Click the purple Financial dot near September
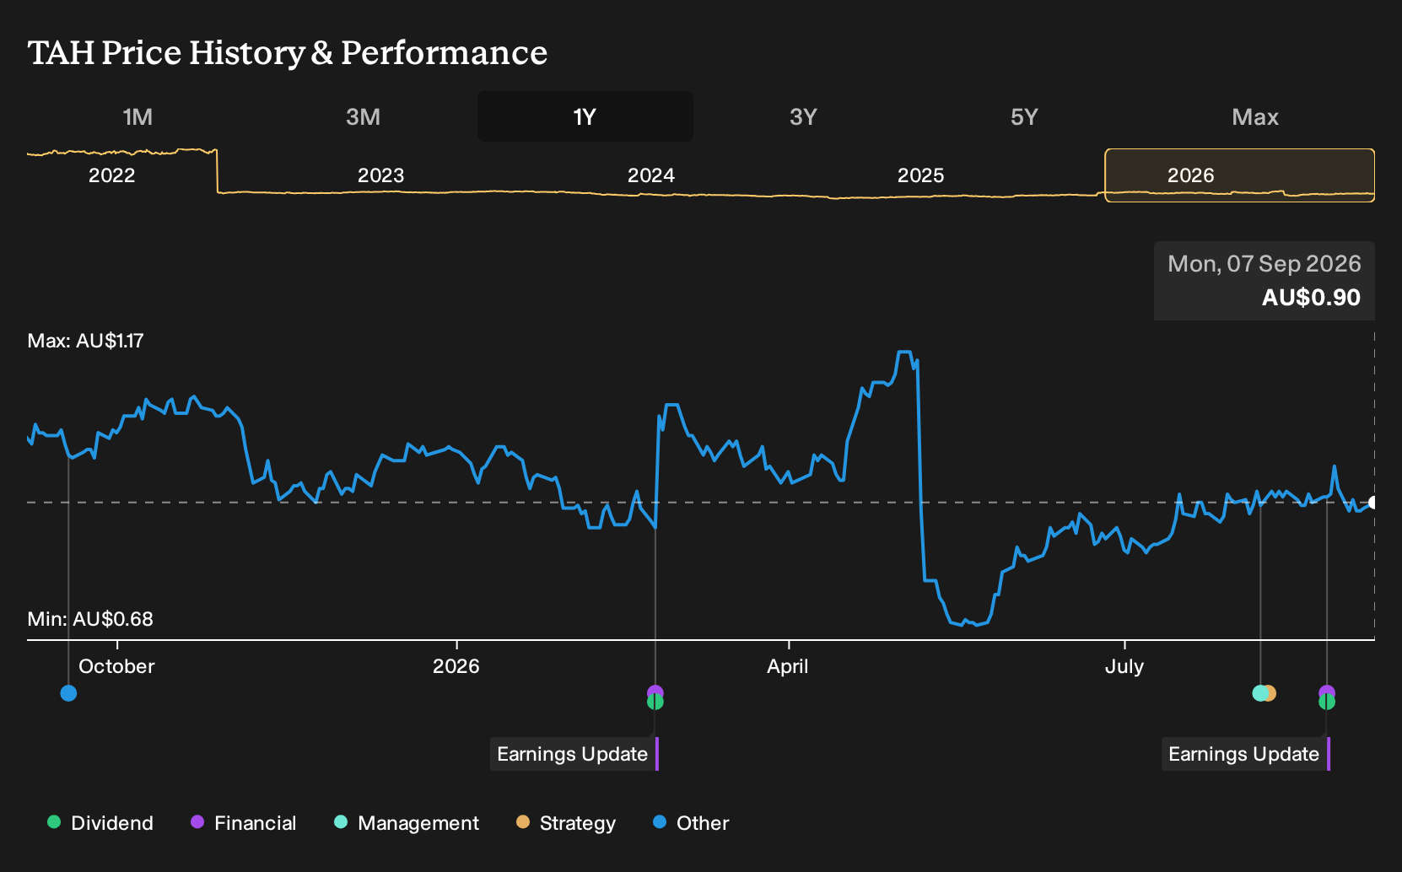The height and width of the screenshot is (872, 1402). (1327, 691)
